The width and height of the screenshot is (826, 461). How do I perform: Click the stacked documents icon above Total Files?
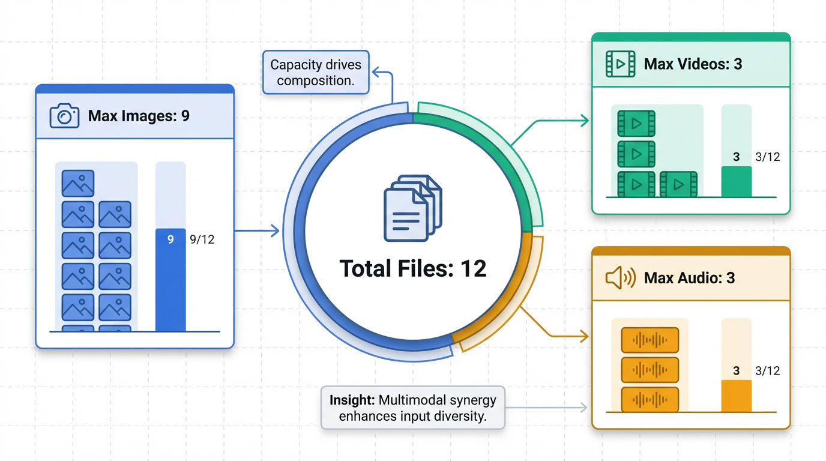click(412, 208)
